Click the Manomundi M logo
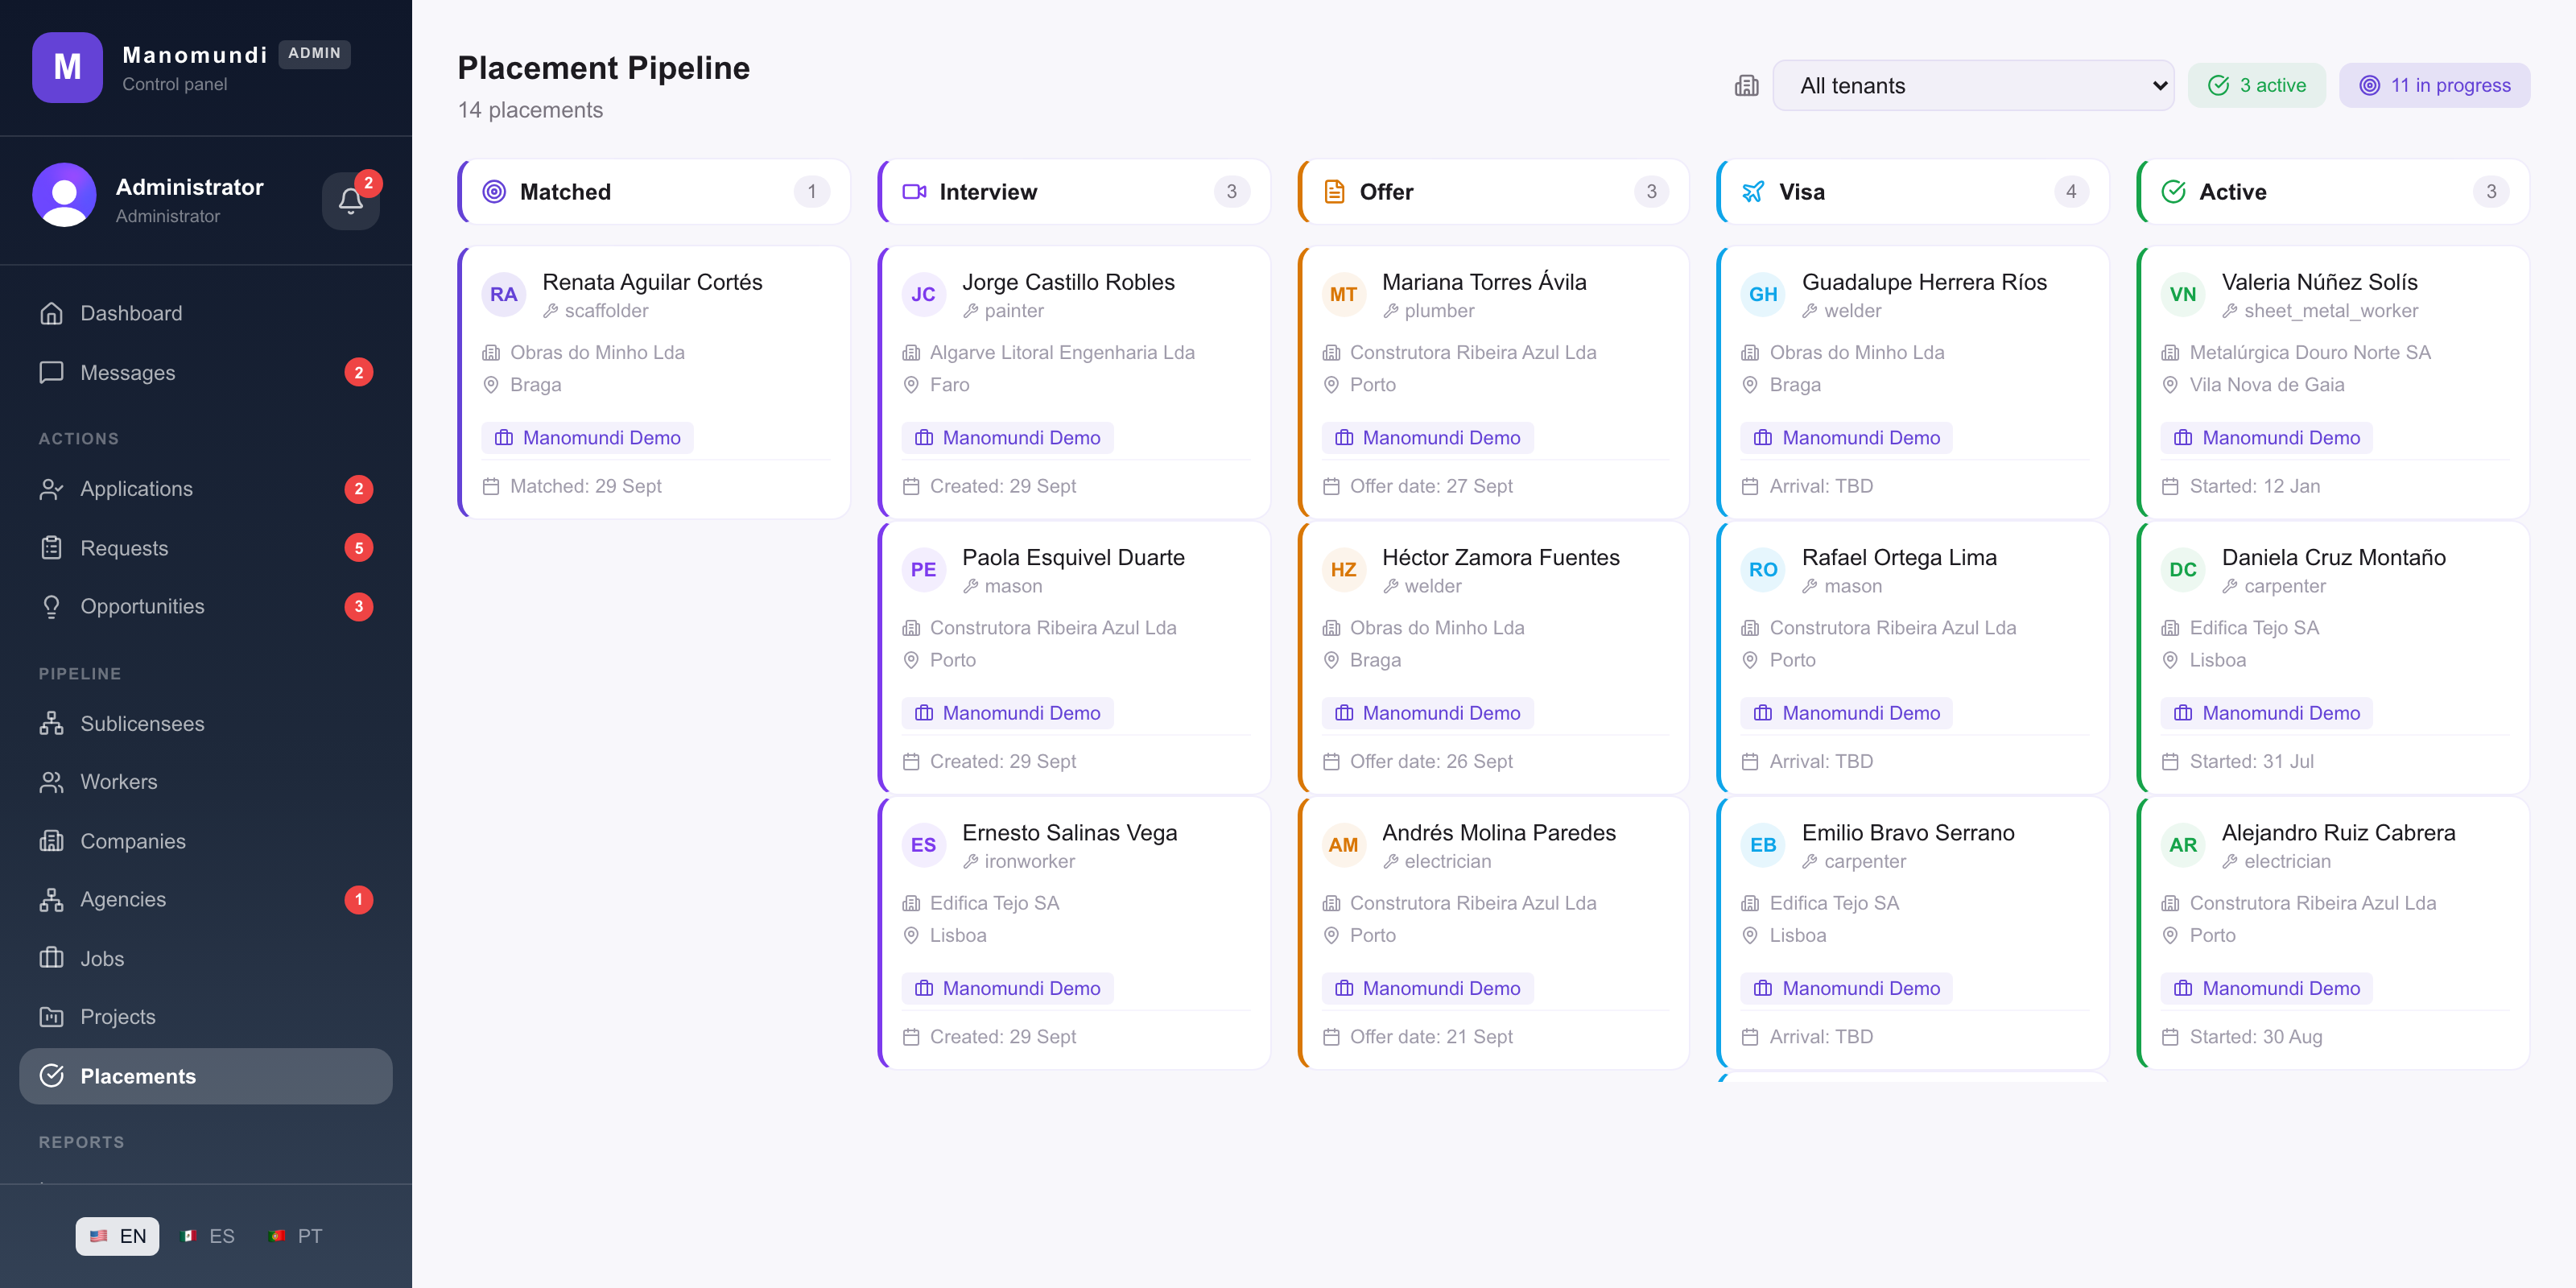Image resolution: width=2576 pixels, height=1288 pixels. 67,67
